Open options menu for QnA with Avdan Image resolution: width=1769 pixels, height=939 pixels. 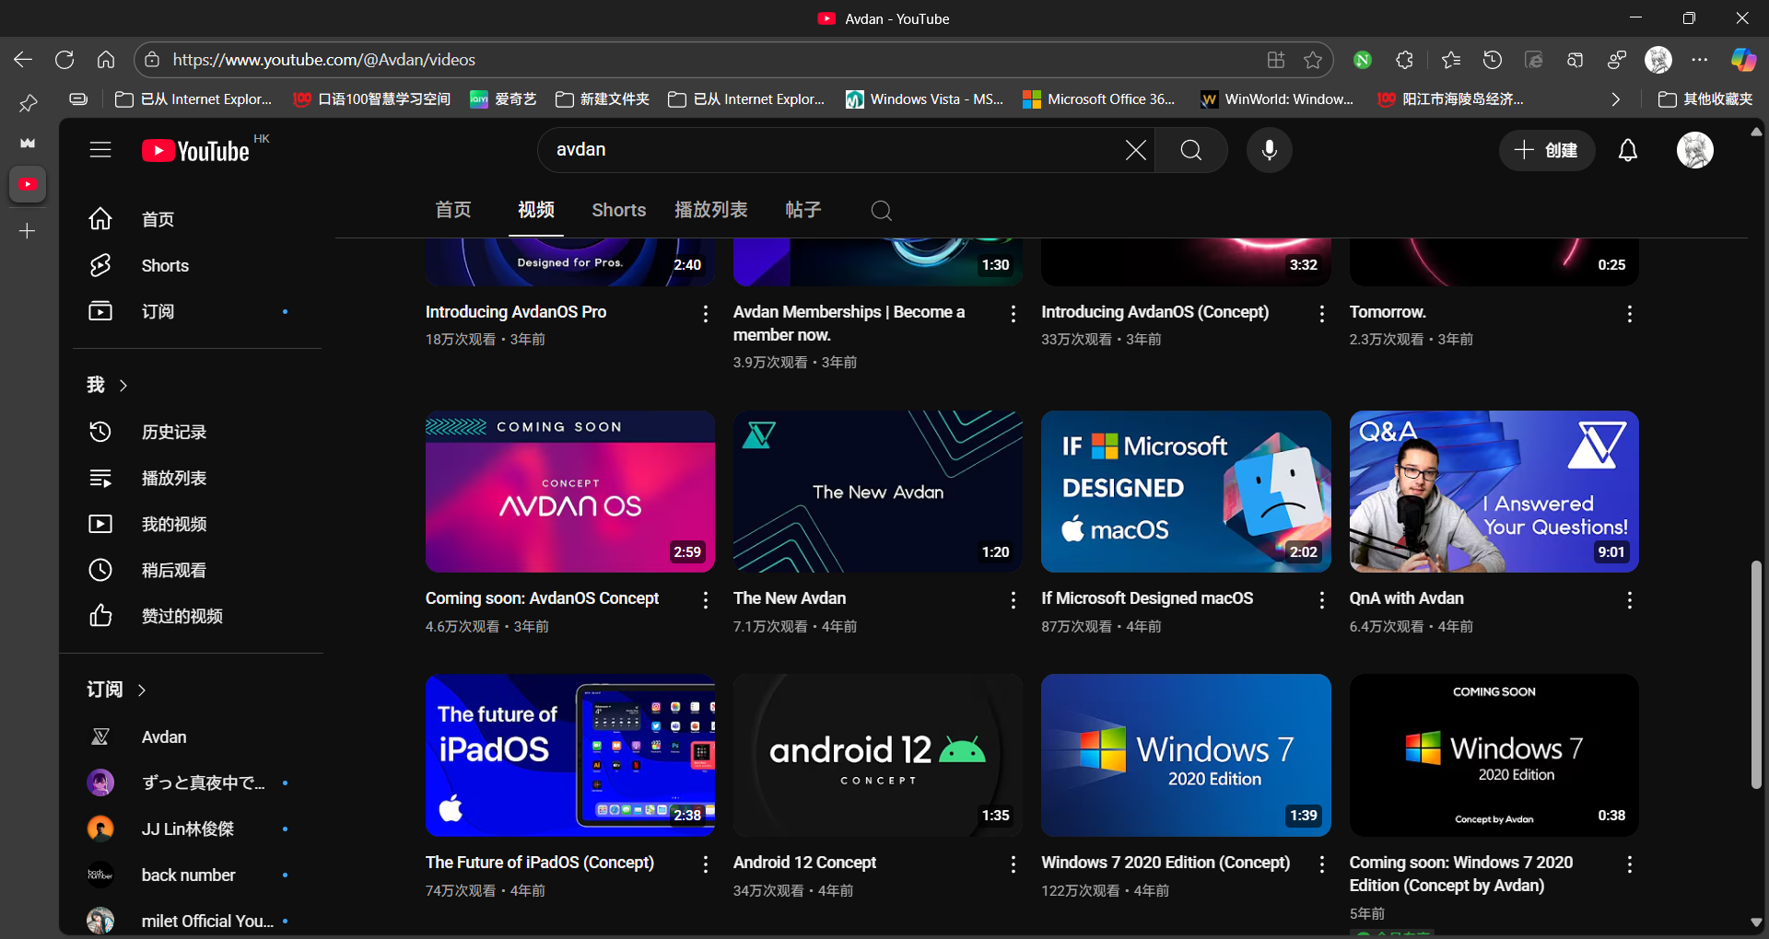[x=1630, y=600]
